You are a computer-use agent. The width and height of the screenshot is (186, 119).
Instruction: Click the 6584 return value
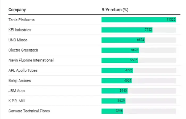tap(141, 40)
